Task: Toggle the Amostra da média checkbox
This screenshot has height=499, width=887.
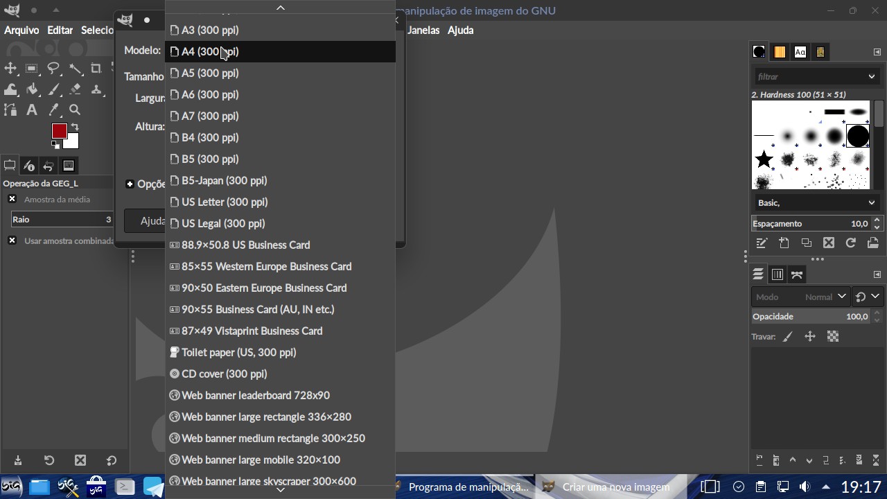Action: pos(12,199)
